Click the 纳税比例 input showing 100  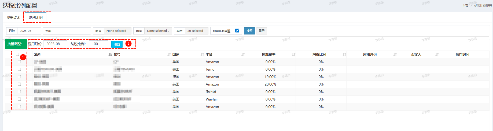(x=98, y=44)
